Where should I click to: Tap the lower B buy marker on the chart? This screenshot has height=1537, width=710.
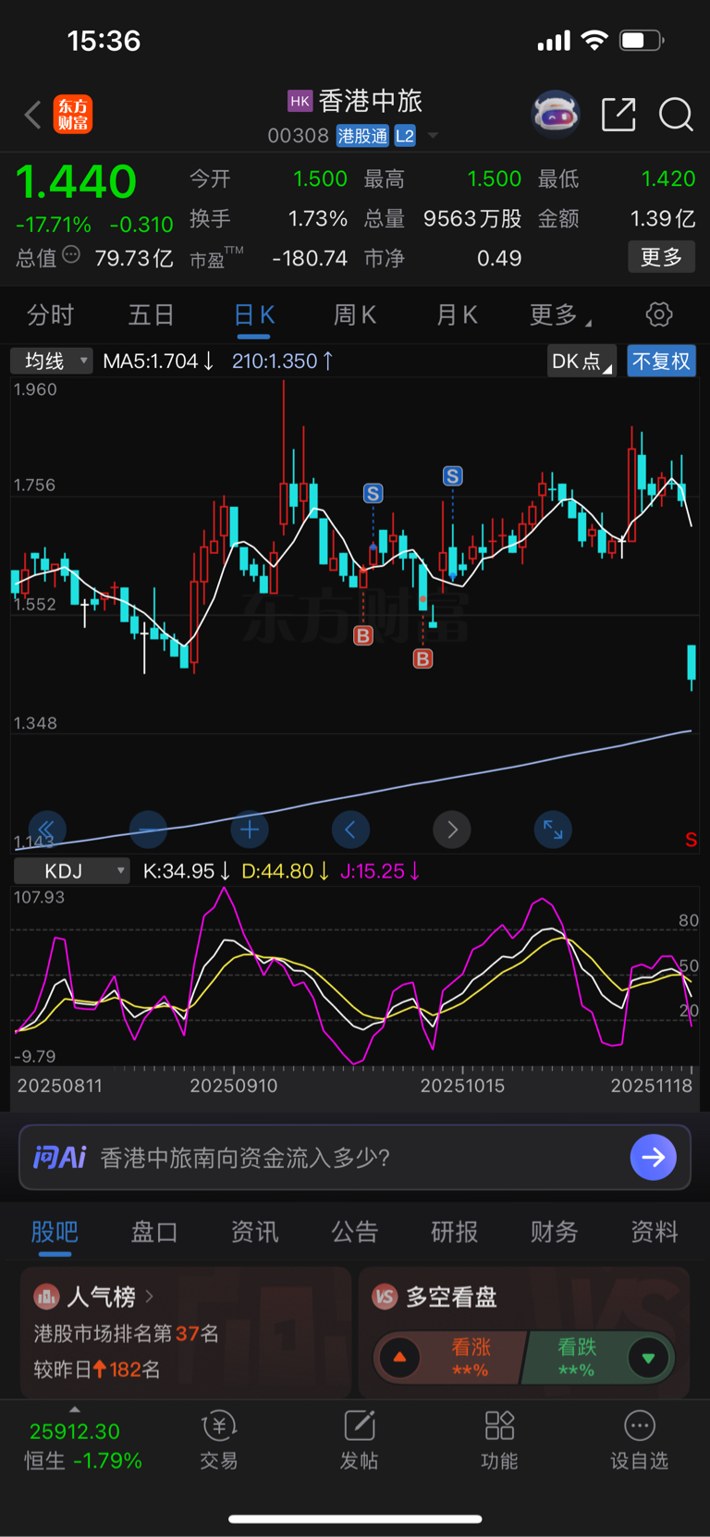[422, 658]
